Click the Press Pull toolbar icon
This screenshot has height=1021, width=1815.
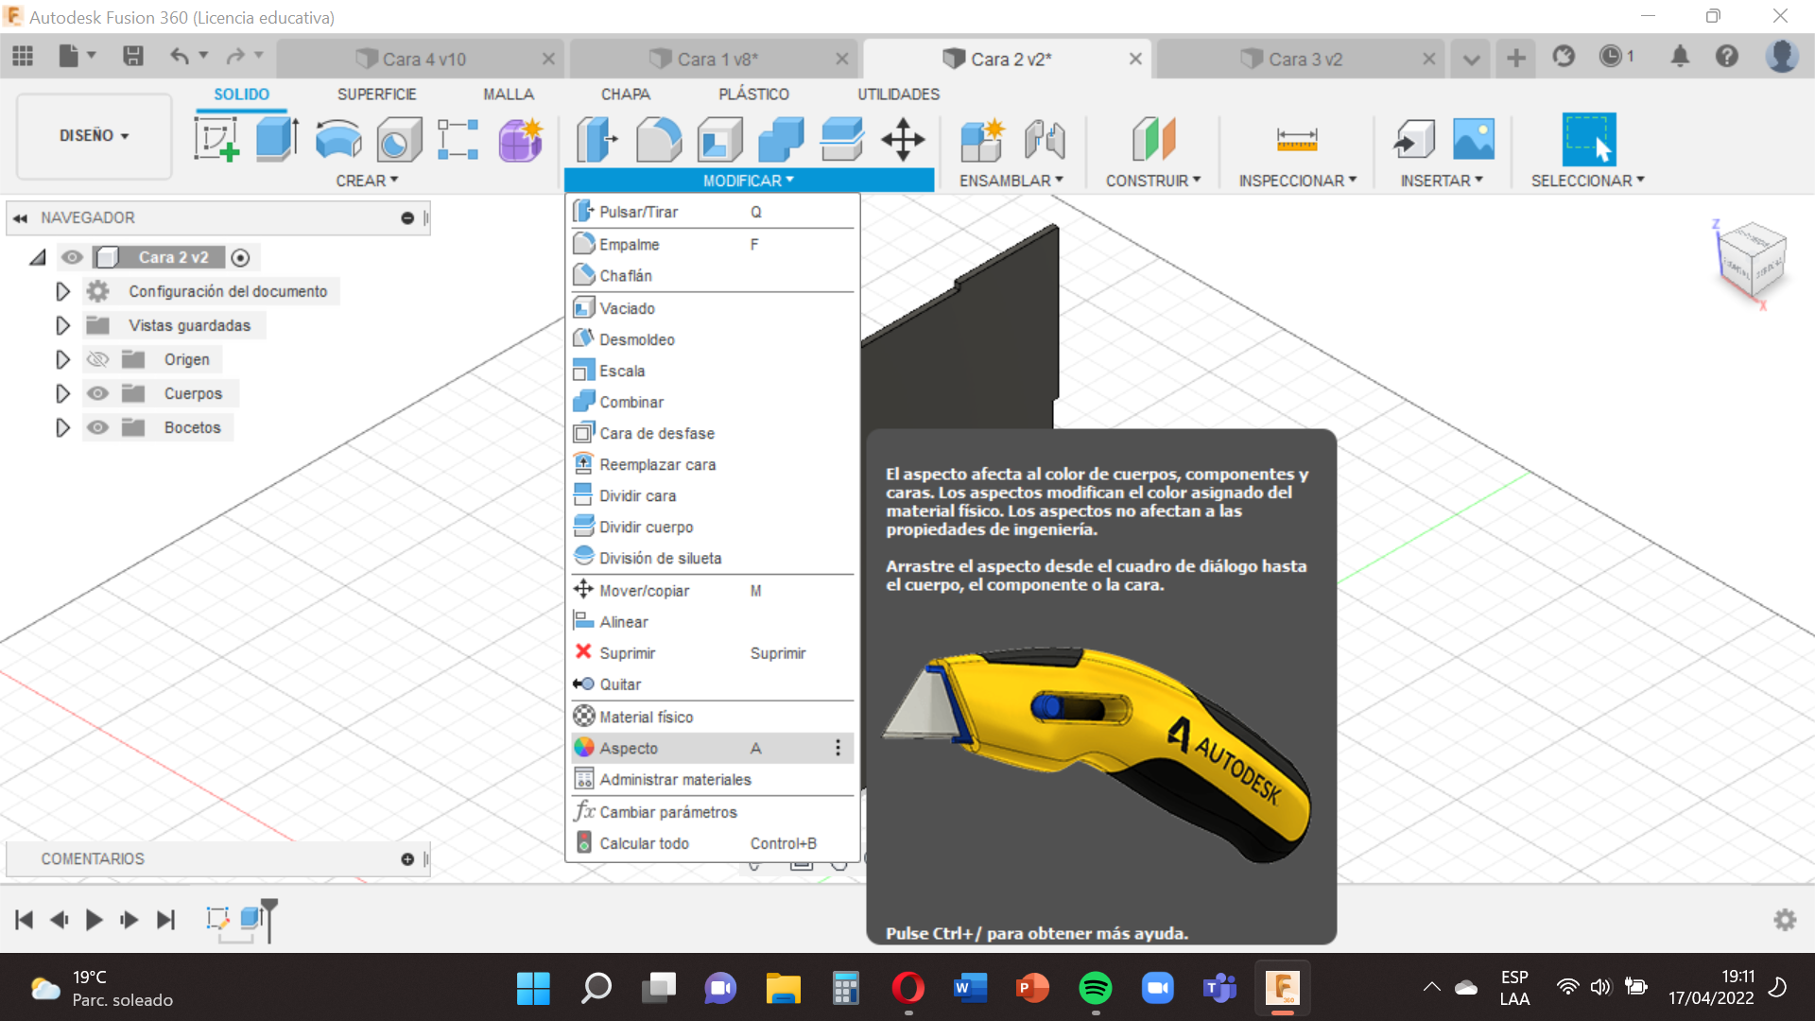tap(597, 140)
